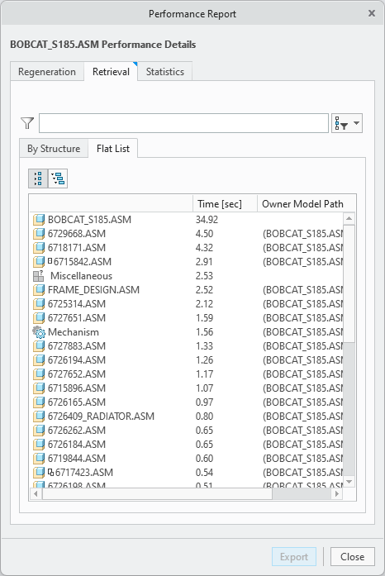
Task: Click the horizontal scrollbar thumb
Action: (x=157, y=494)
